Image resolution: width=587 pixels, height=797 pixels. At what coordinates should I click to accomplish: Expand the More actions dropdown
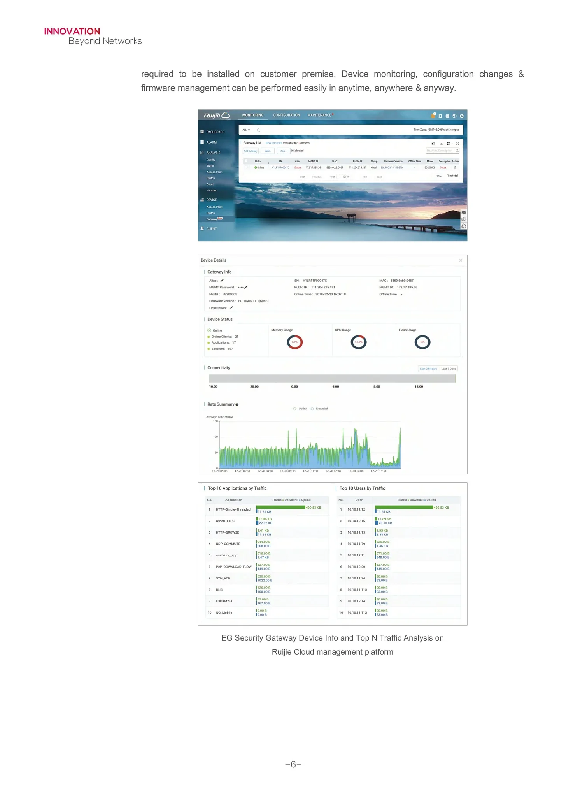pos(284,151)
